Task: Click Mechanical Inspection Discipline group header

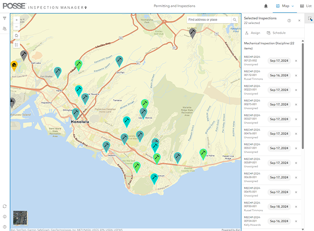Action: (269, 46)
